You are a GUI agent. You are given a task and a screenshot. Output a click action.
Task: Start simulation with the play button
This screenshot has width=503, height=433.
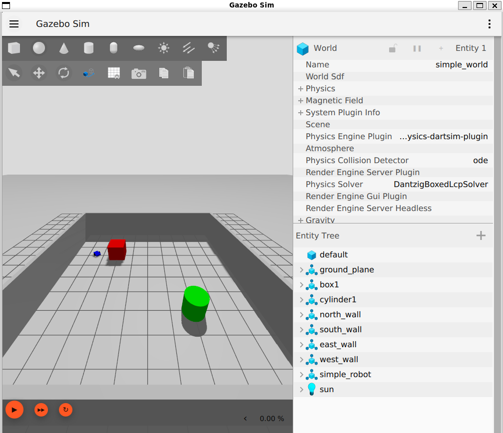point(14,410)
